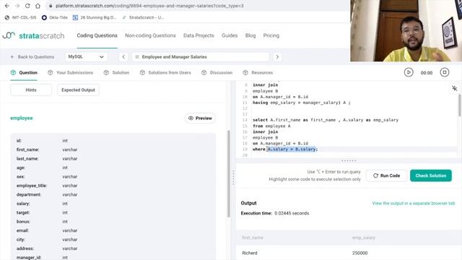462x260 pixels.
Task: Click the horizontal editor-output splitter dots
Action: tap(349, 160)
